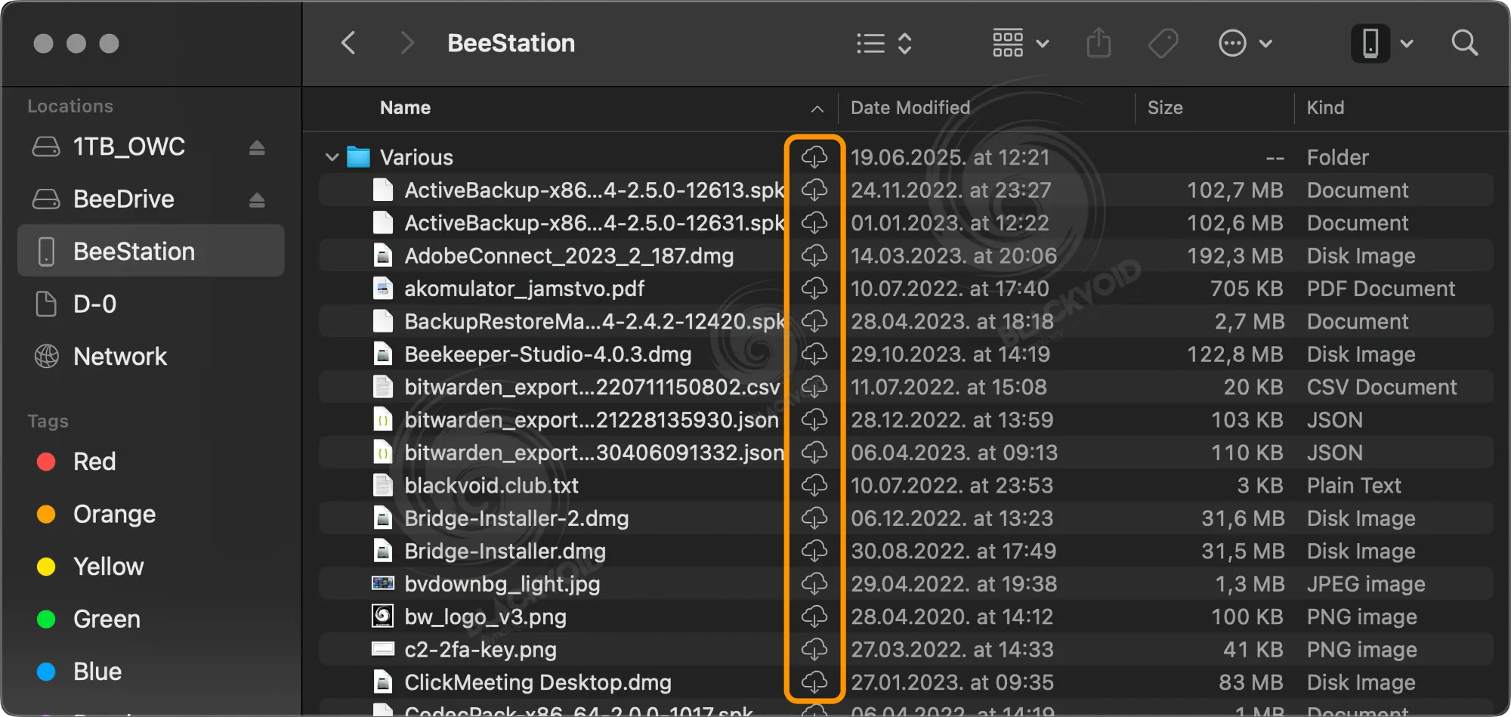
Task: Select bitwarden_export…220711150802.csv
Action: pyautogui.click(x=592, y=387)
